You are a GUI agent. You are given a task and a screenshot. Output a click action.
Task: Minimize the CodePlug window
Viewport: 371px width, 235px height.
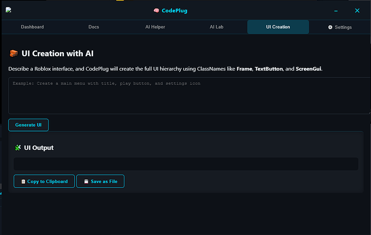[x=336, y=11]
